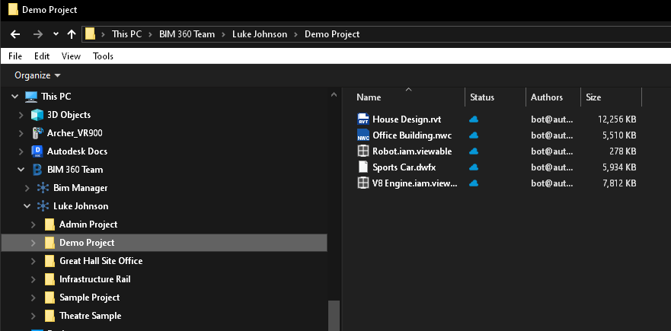The width and height of the screenshot is (671, 331).
Task: Open the File menu
Action: [15, 56]
